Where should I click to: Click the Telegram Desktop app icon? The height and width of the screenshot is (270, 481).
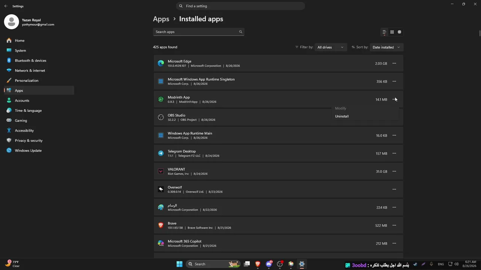[161, 153]
